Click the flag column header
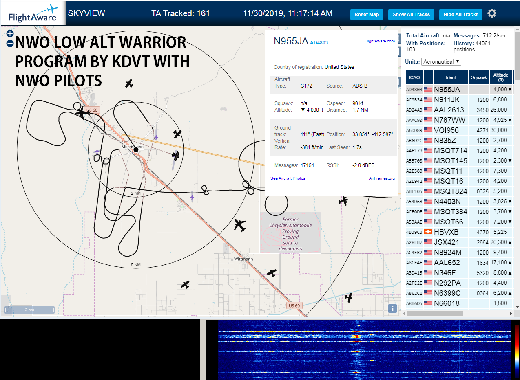 (x=428, y=77)
